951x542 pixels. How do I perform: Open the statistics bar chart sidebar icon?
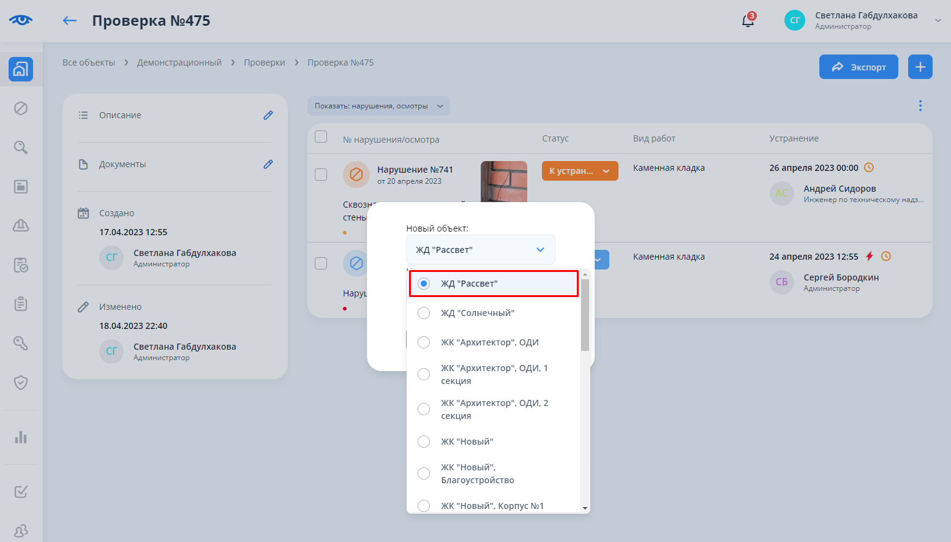click(x=21, y=437)
